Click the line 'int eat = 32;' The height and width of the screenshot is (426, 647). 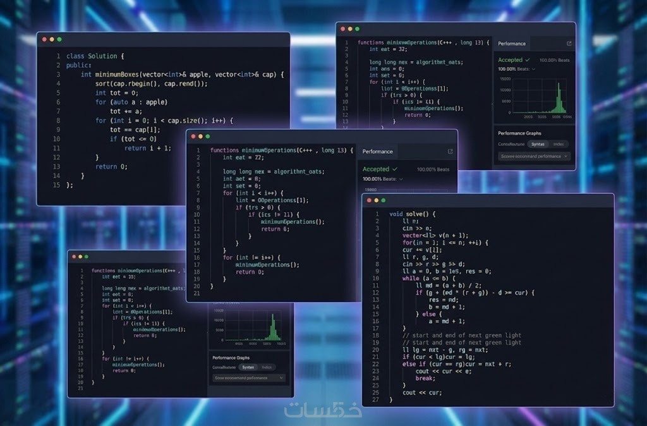point(389,49)
